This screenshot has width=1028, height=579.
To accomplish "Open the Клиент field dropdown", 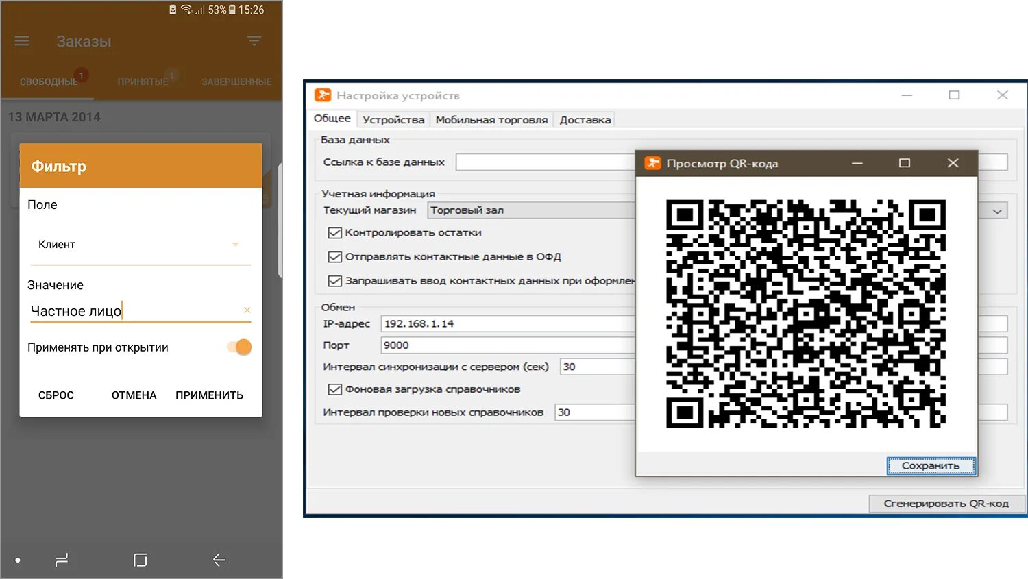I will [x=140, y=245].
